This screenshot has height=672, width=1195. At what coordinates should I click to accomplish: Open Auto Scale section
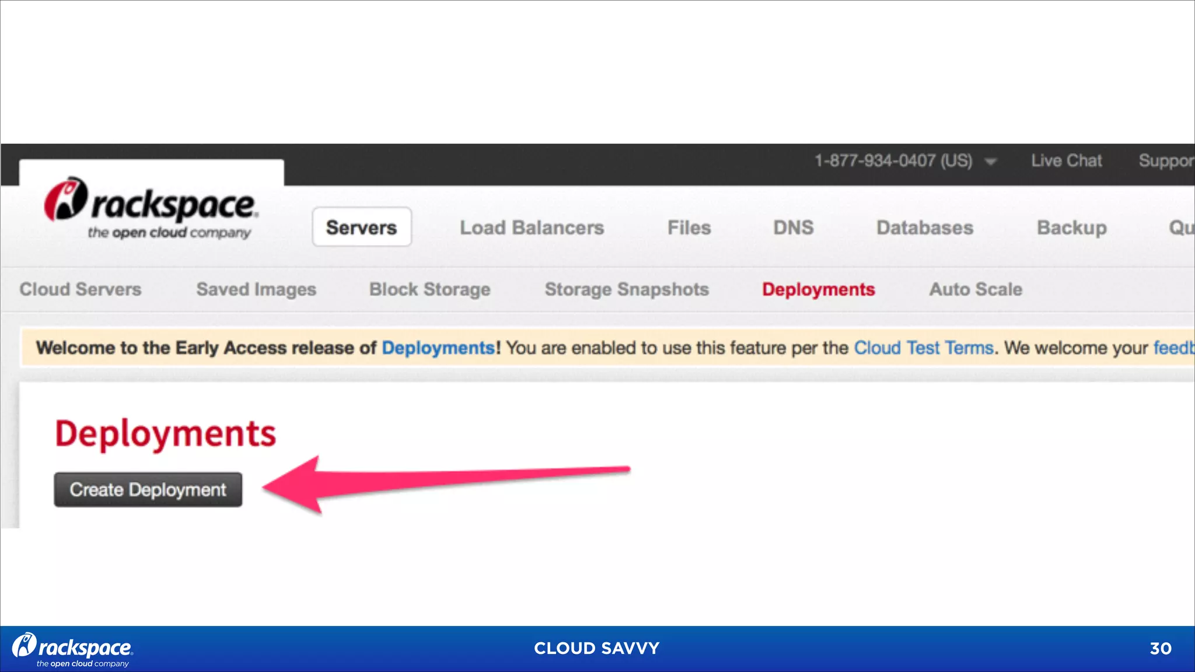pyautogui.click(x=976, y=289)
